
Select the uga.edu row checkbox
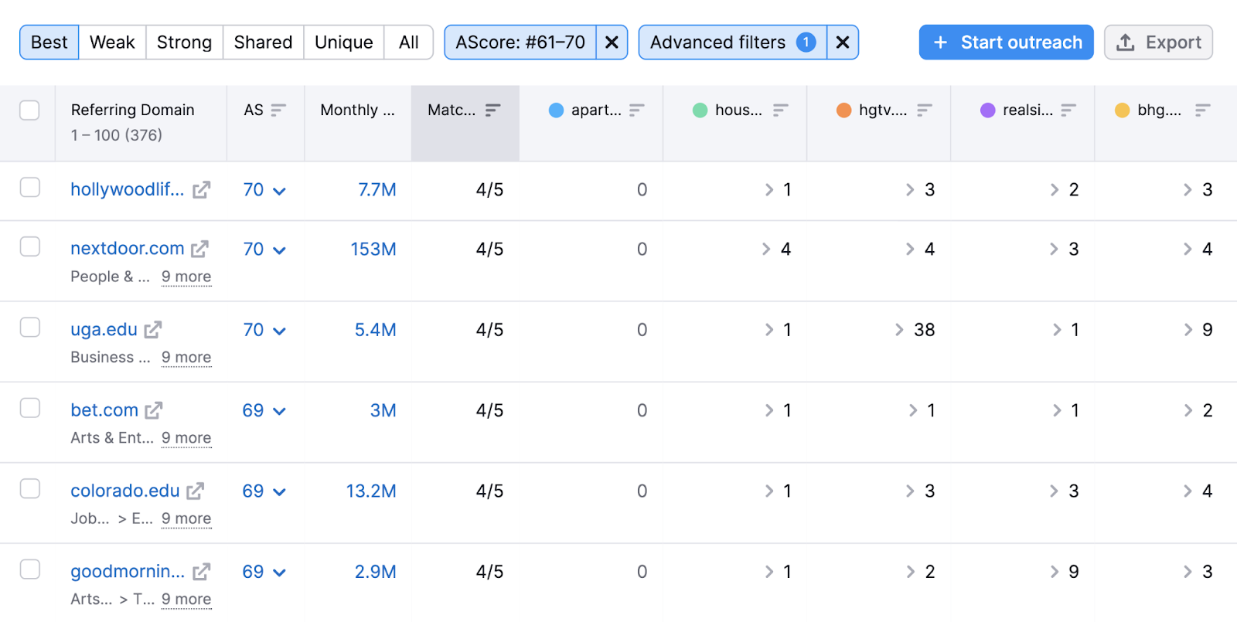tap(29, 328)
